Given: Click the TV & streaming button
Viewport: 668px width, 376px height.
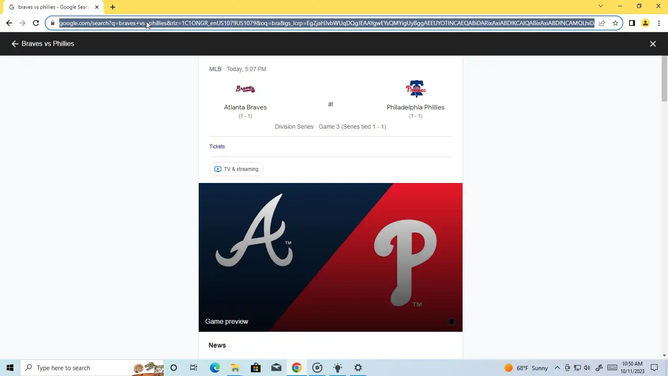Looking at the screenshot, I should click(x=237, y=169).
